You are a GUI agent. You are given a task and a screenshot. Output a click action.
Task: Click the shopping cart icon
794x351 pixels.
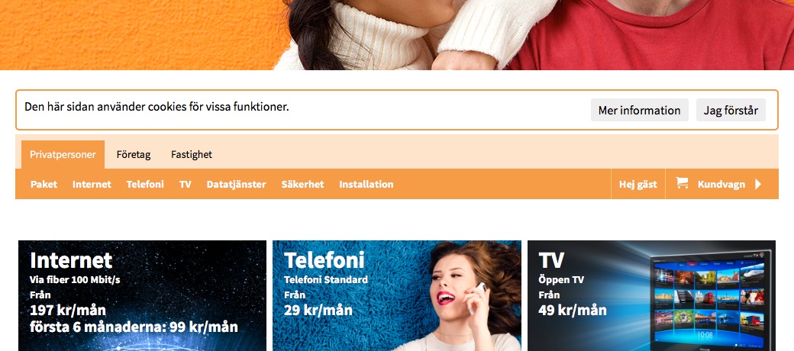pyautogui.click(x=682, y=183)
